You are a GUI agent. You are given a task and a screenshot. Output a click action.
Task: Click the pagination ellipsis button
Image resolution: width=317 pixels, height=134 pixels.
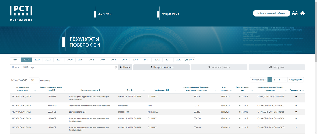click(x=285, y=79)
